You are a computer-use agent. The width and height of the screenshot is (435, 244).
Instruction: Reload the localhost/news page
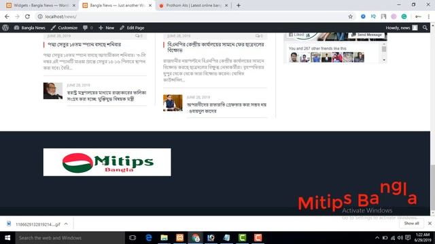tap(27, 16)
